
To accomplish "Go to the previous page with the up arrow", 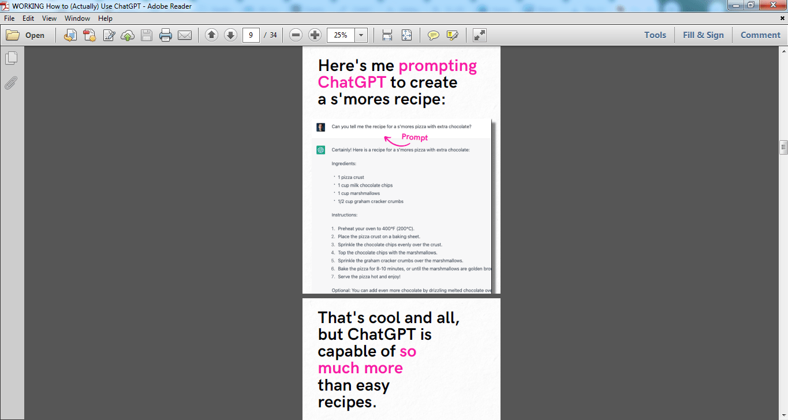I will (211, 35).
